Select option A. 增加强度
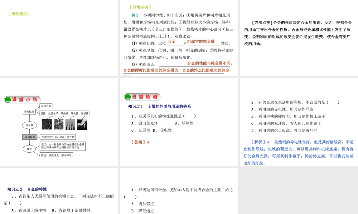358x214 pixels. click(143, 204)
